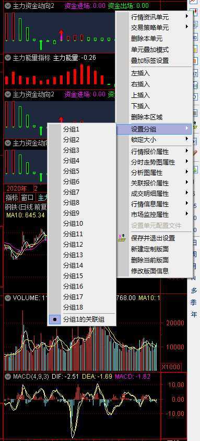200x441 pixels.
Task: Open 修改版面信息 menu item
Action: (x=154, y=271)
